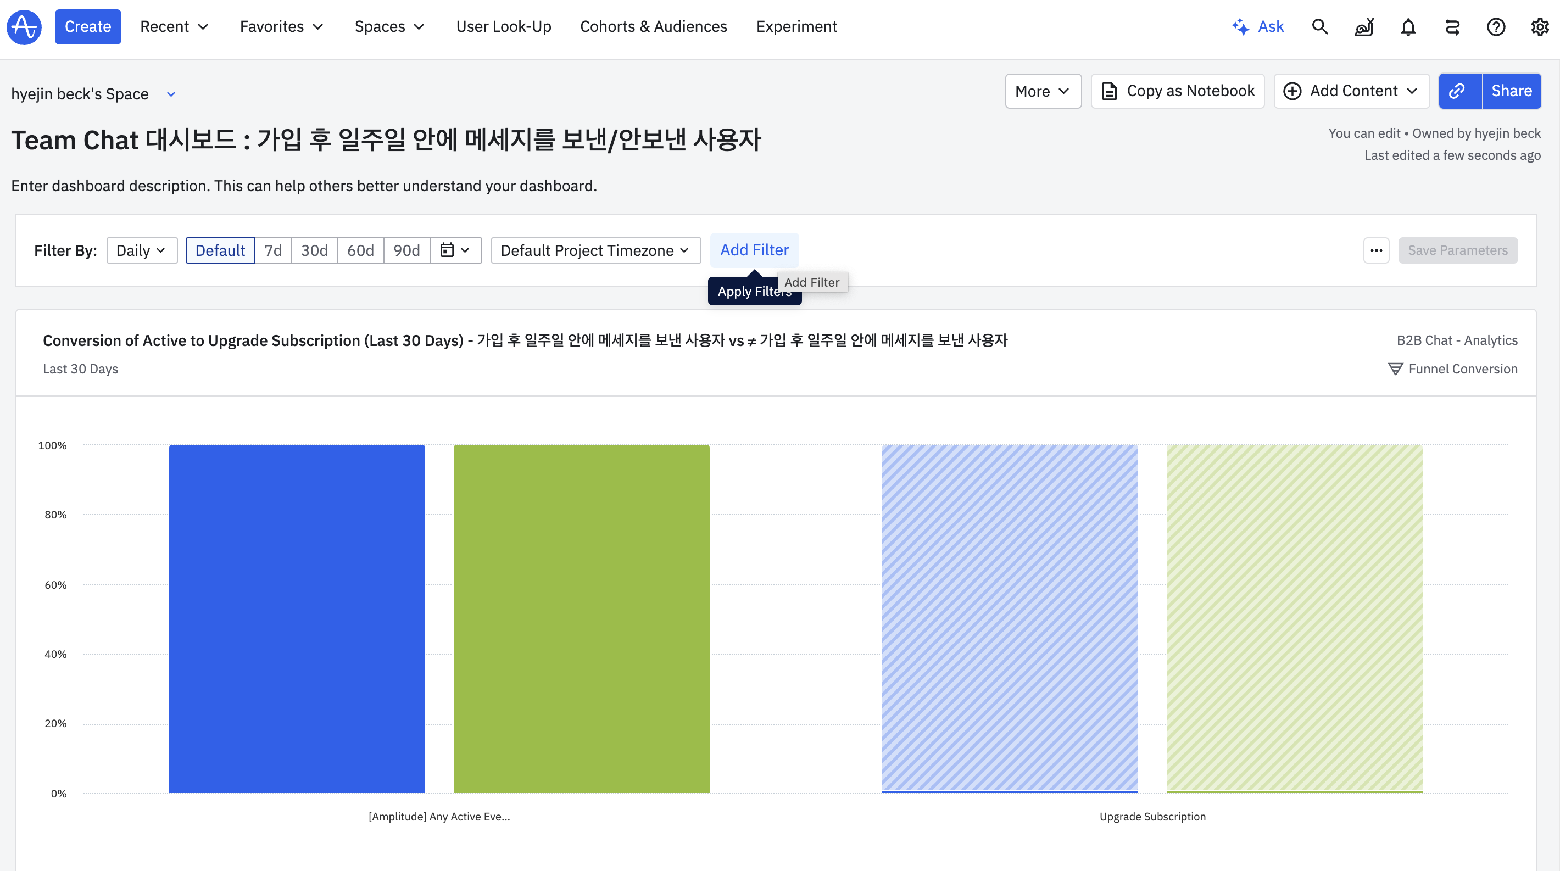Click the dashboard description text field

click(304, 185)
